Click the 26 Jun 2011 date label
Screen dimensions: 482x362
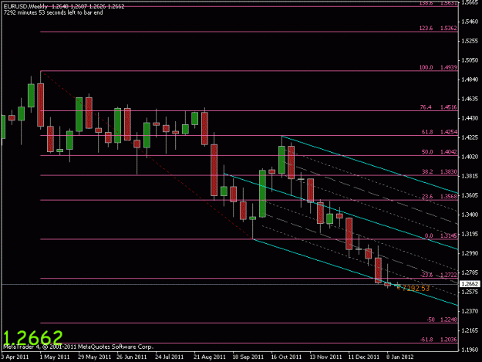pyautogui.click(x=132, y=357)
